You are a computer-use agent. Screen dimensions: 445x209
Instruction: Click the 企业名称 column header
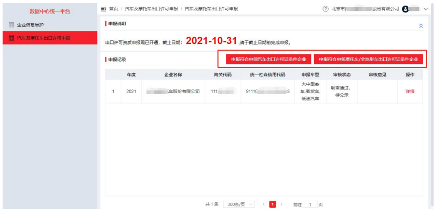(173, 74)
